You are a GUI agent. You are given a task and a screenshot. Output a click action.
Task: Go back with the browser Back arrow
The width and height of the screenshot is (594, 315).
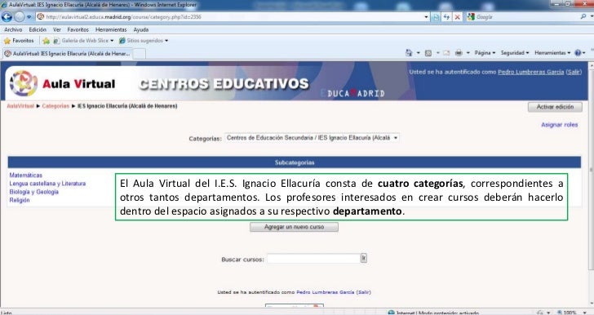pyautogui.click(x=7, y=16)
